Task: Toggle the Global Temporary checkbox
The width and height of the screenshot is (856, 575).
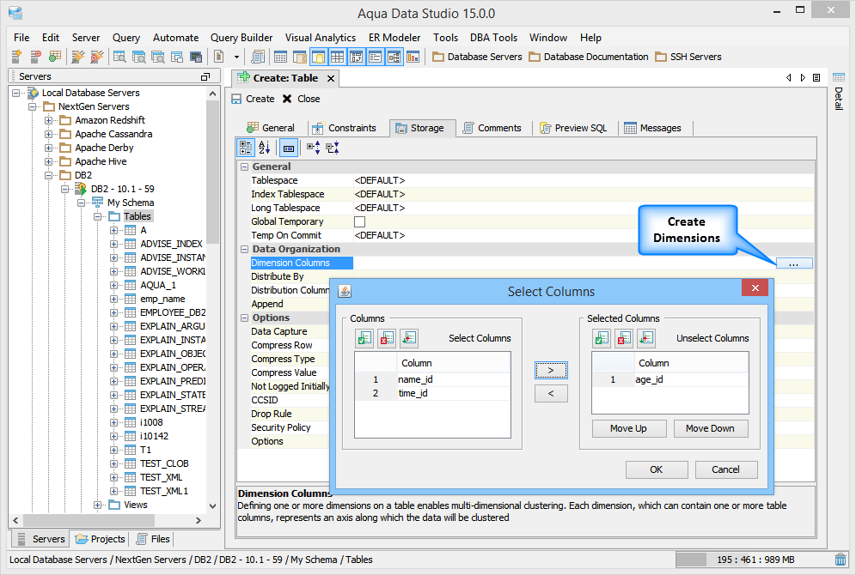Action: tap(360, 221)
